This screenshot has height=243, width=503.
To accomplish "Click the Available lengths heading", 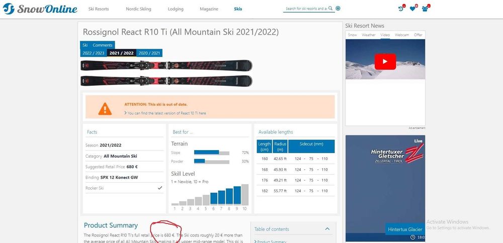I will 276,132.
